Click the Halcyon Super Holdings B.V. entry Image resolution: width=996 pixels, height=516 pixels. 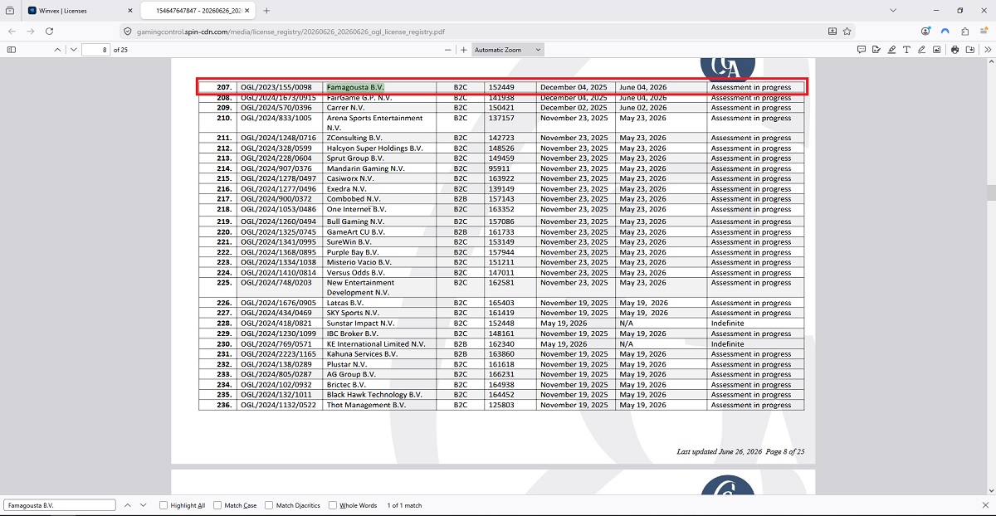(374, 148)
